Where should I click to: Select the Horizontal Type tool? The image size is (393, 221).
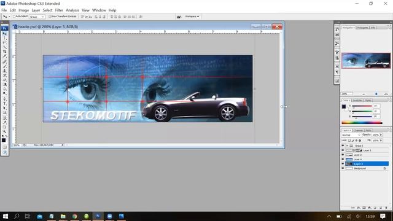(x=4, y=104)
